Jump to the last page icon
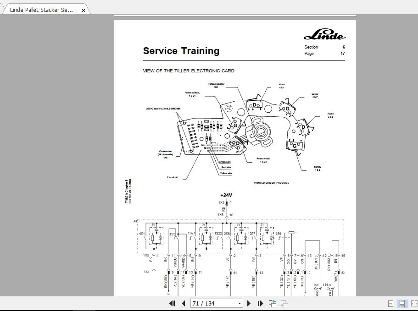 click(260, 303)
